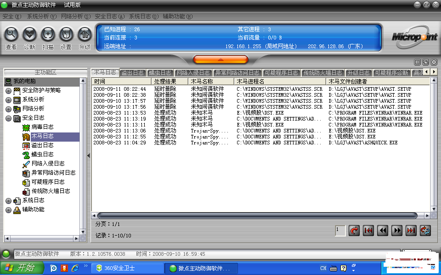
Task: Switch to the 网络入侵日志 tab
Action: tap(193, 73)
